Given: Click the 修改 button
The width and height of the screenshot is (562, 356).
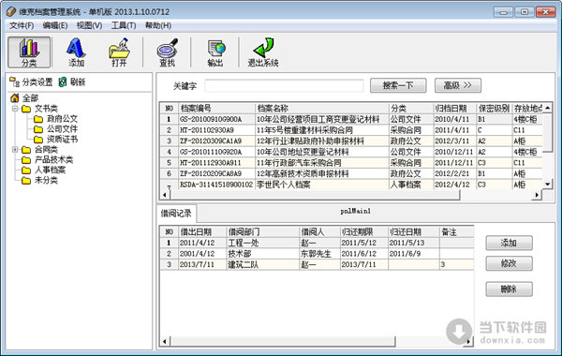Looking at the screenshot, I should coord(509,263).
